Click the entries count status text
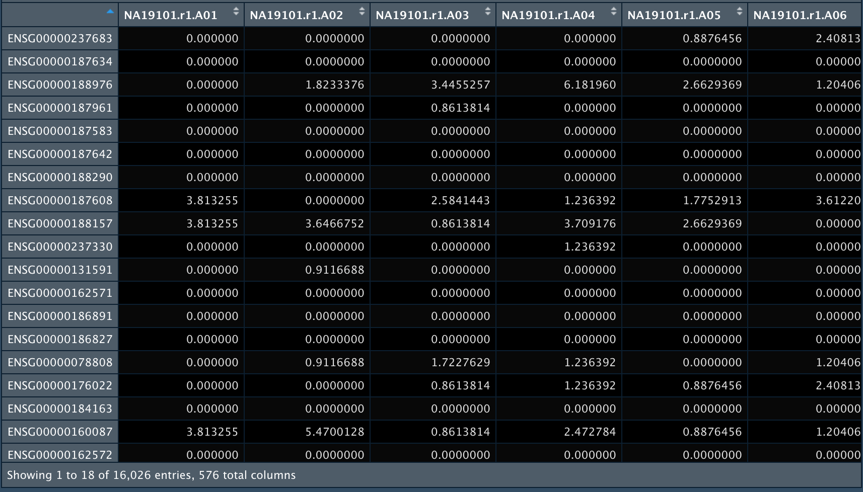The image size is (863, 492). coord(152,475)
